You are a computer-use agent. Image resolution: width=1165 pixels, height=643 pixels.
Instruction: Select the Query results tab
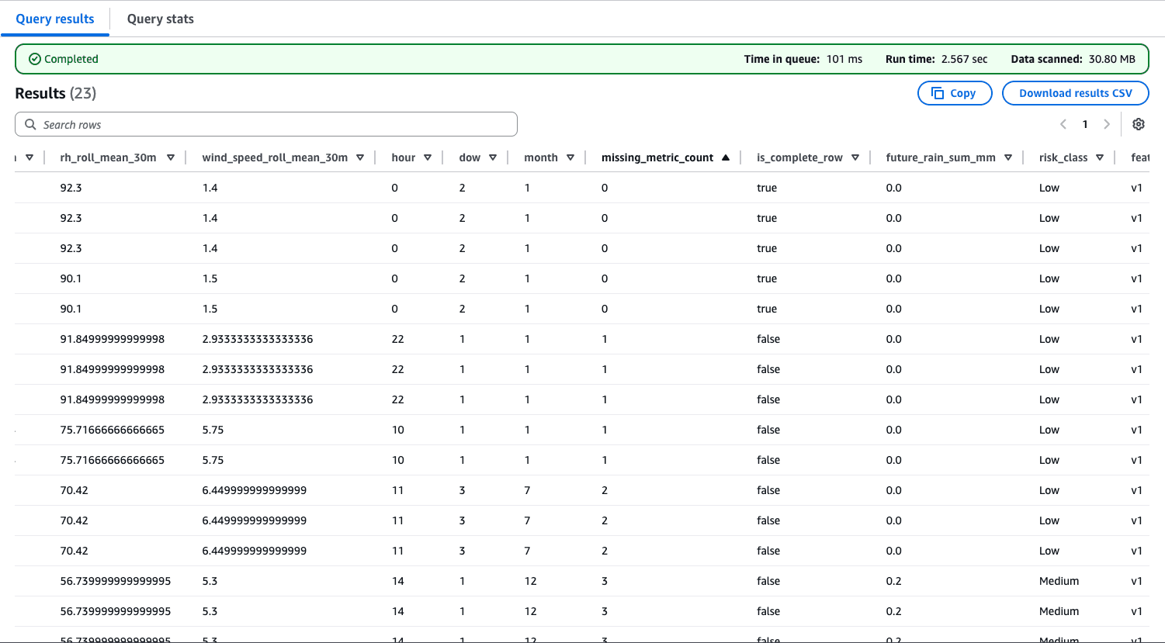[x=54, y=19]
